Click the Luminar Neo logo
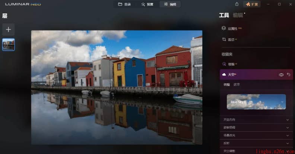The width and height of the screenshot is (295, 154). tap(23, 4)
